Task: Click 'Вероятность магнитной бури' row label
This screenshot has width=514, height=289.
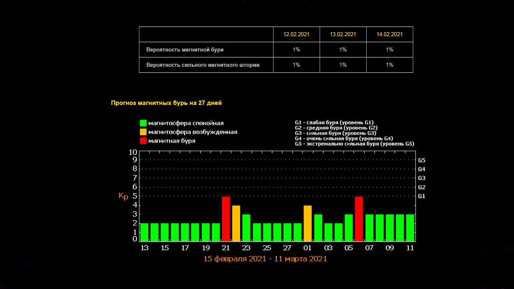Action: pyautogui.click(x=185, y=50)
